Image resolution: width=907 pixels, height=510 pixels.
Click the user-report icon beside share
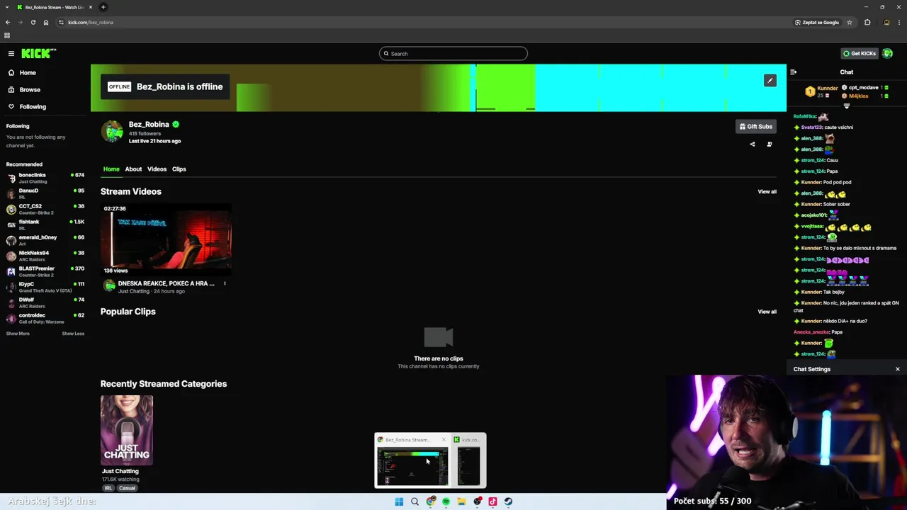[x=770, y=144]
